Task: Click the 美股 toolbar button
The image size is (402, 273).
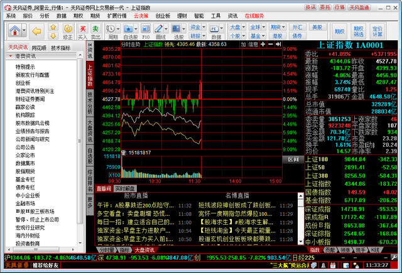Action: 317,27
